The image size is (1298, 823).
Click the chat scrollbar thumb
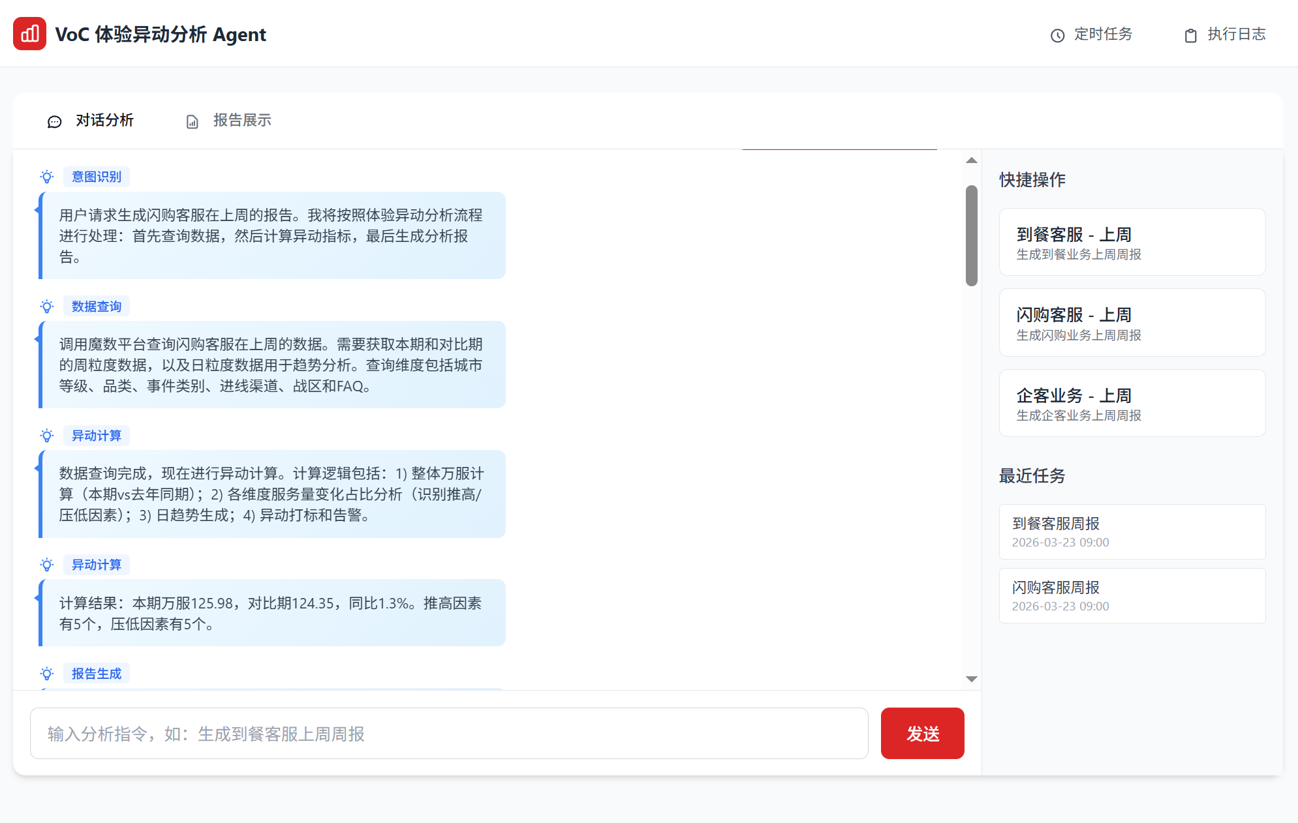(971, 235)
